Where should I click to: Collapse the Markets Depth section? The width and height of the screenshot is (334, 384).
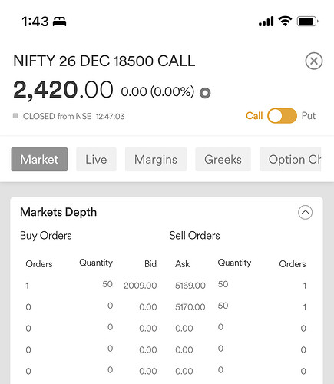pos(305,212)
